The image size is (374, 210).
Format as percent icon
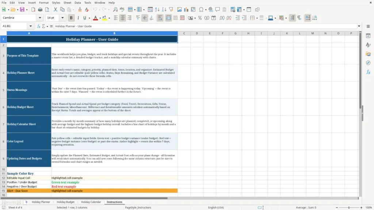tap(200, 18)
